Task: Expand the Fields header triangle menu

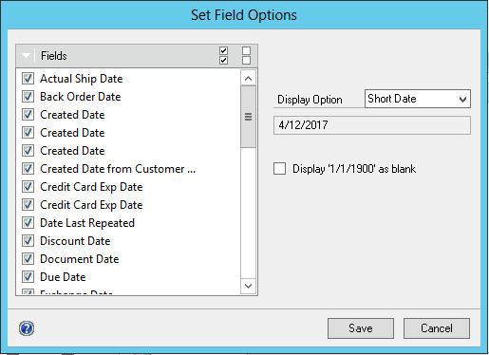Action: (x=26, y=56)
